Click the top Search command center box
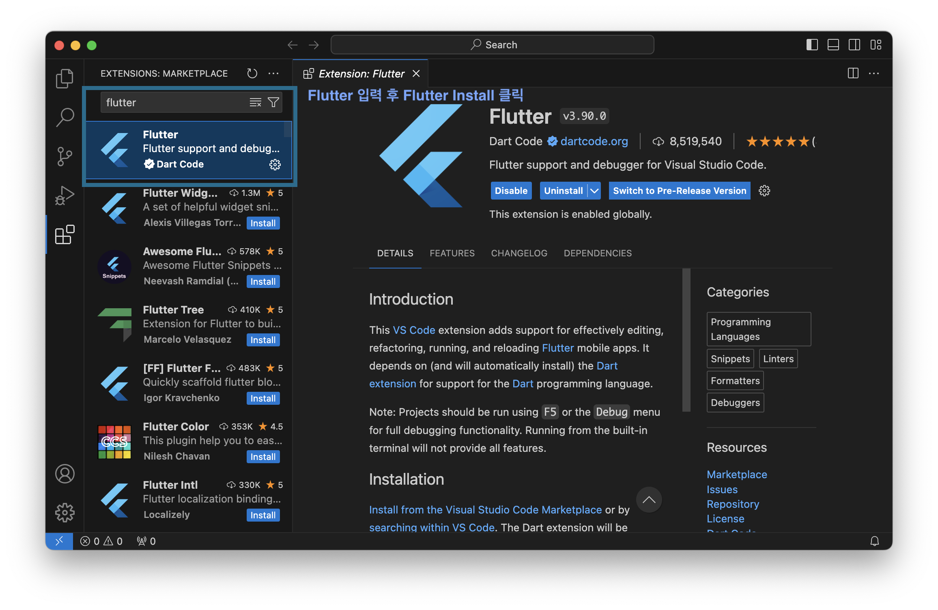The image size is (938, 610). pos(492,45)
